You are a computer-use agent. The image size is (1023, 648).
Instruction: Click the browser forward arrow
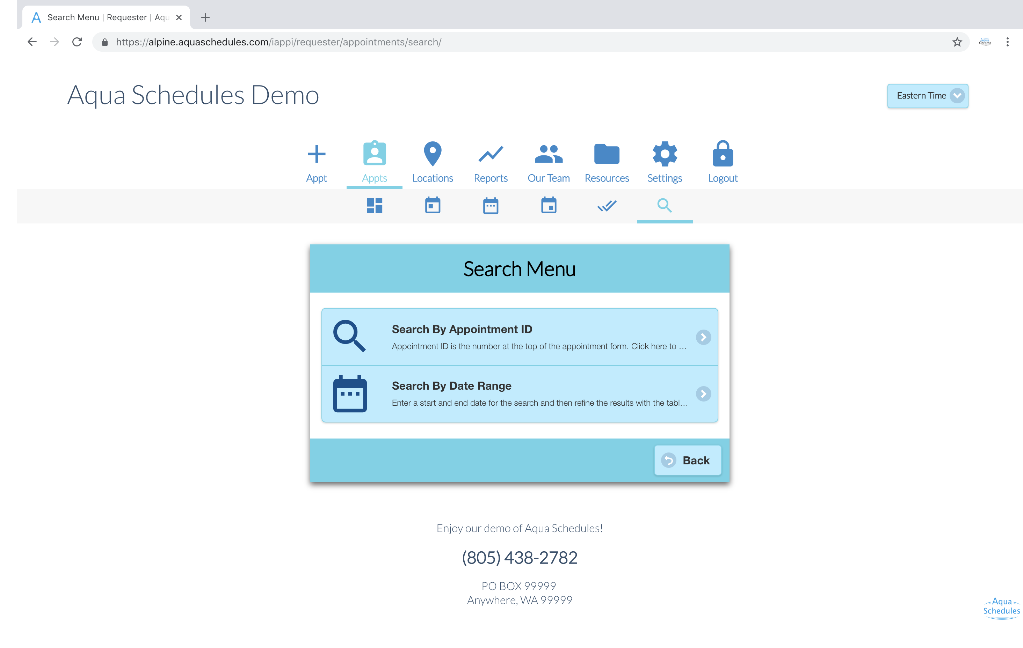pyautogui.click(x=54, y=42)
